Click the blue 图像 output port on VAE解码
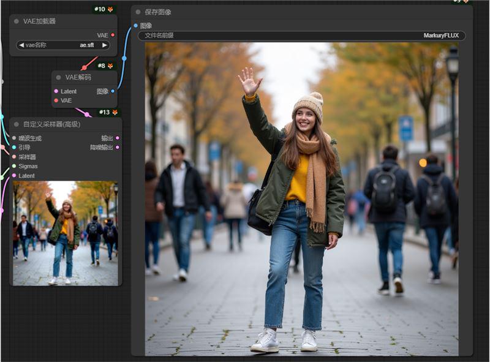Screen dimensions: 490x362 click(113, 91)
